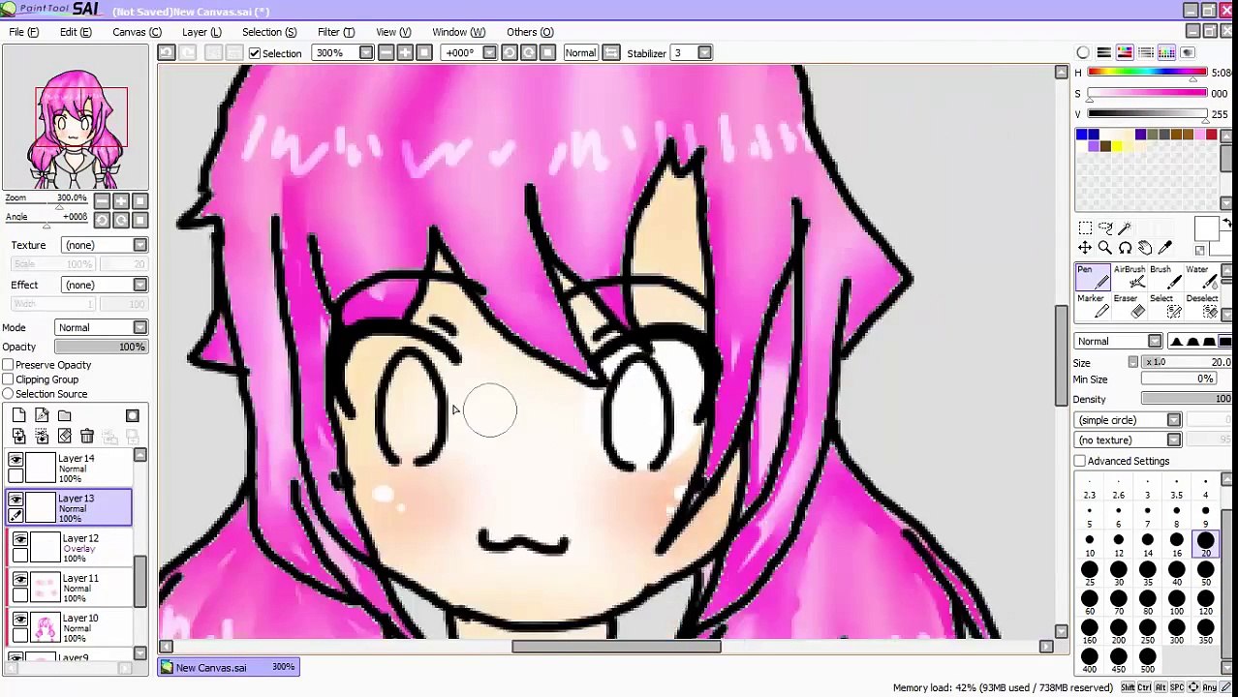Viewport: 1238px width, 697px height.
Task: Hide Layer 10 with its eye icon
Action: [x=20, y=620]
